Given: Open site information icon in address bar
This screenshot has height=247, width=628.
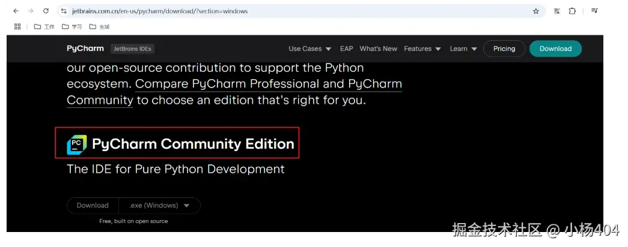Looking at the screenshot, I should (x=64, y=11).
